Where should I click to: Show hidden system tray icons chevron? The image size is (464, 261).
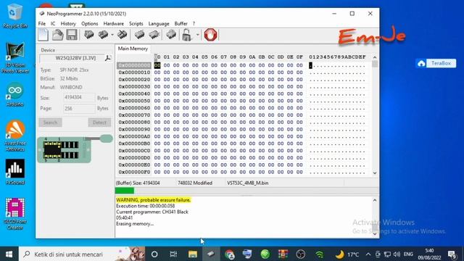[x=368, y=254]
